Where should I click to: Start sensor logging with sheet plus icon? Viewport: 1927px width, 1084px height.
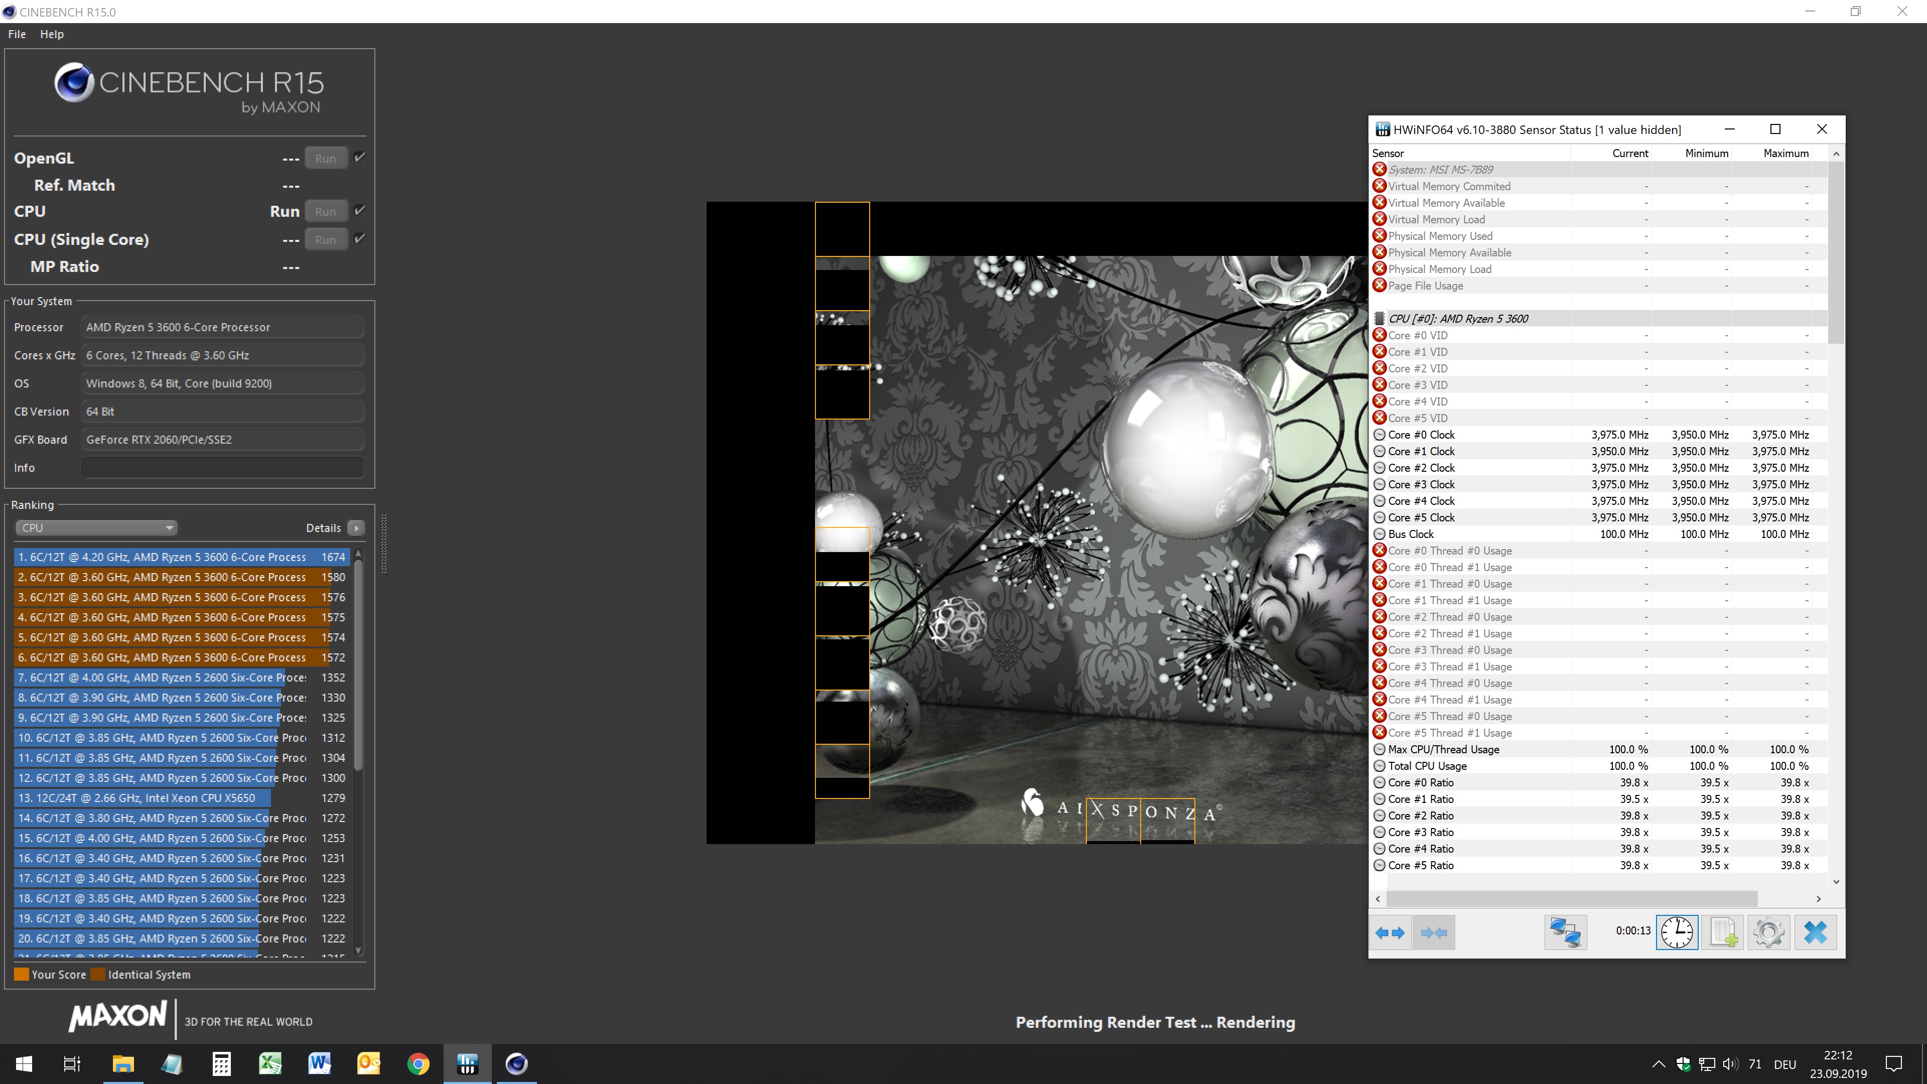1724,932
